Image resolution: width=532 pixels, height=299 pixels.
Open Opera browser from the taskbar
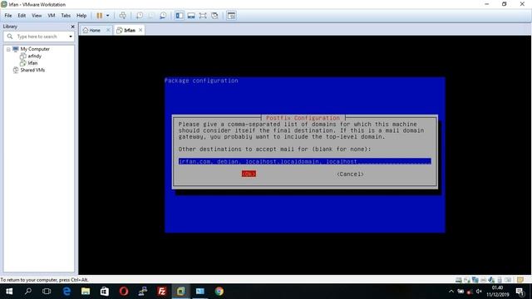pos(124,292)
